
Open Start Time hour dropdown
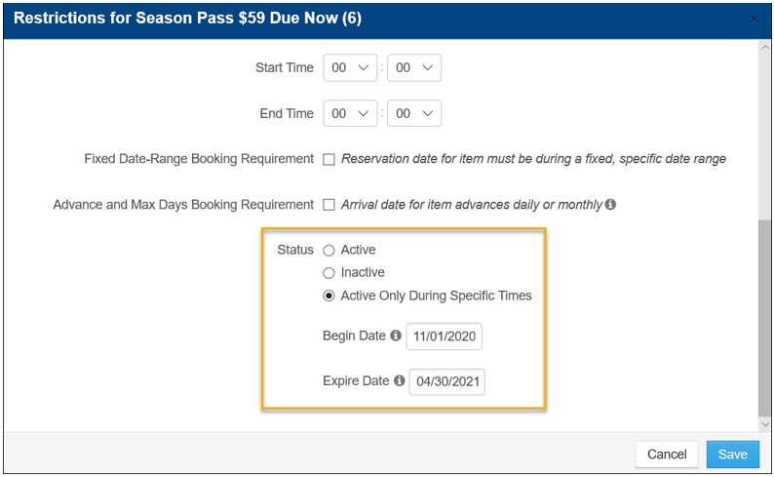[x=350, y=67]
